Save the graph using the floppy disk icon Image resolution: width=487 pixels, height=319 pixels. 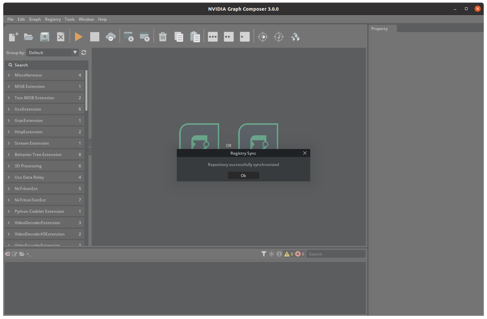[x=45, y=37]
